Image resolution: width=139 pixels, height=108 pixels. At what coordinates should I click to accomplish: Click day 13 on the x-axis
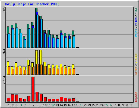click(x=57, y=105)
